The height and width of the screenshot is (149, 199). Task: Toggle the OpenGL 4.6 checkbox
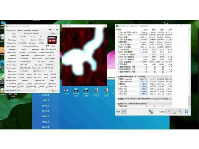pyautogui.click(x=47, y=87)
